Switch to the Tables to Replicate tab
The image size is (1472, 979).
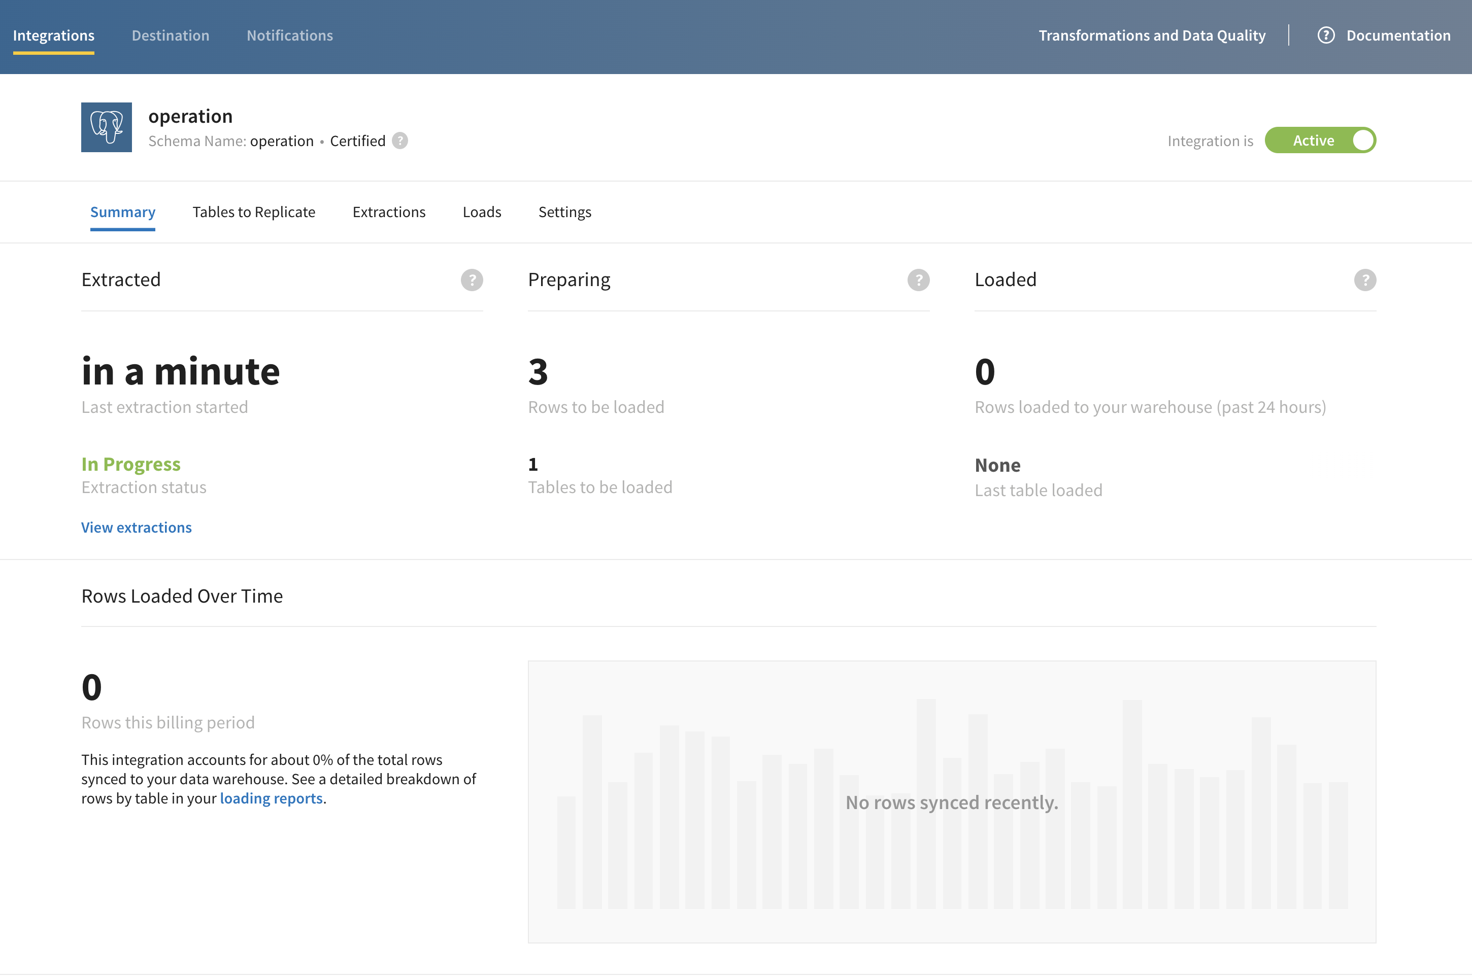254,212
